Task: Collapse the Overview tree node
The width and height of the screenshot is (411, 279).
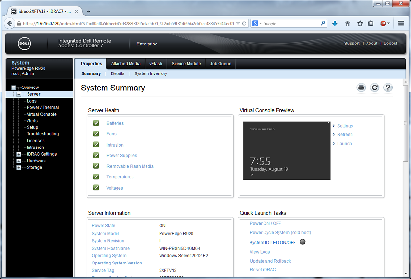Action: 13,88
